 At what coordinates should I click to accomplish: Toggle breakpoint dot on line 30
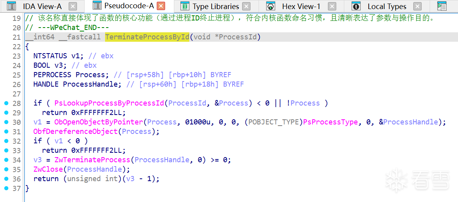[7, 122]
